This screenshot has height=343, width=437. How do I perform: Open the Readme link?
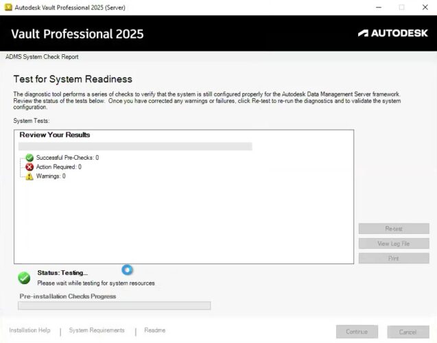154,330
